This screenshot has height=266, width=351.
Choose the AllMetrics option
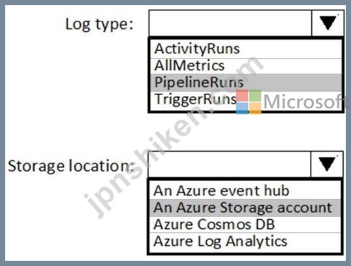coord(246,66)
